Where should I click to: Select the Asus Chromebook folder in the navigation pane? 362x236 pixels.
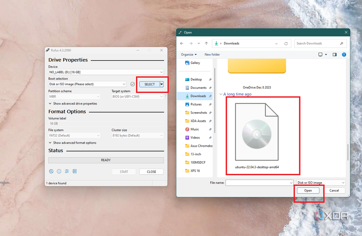(195, 146)
